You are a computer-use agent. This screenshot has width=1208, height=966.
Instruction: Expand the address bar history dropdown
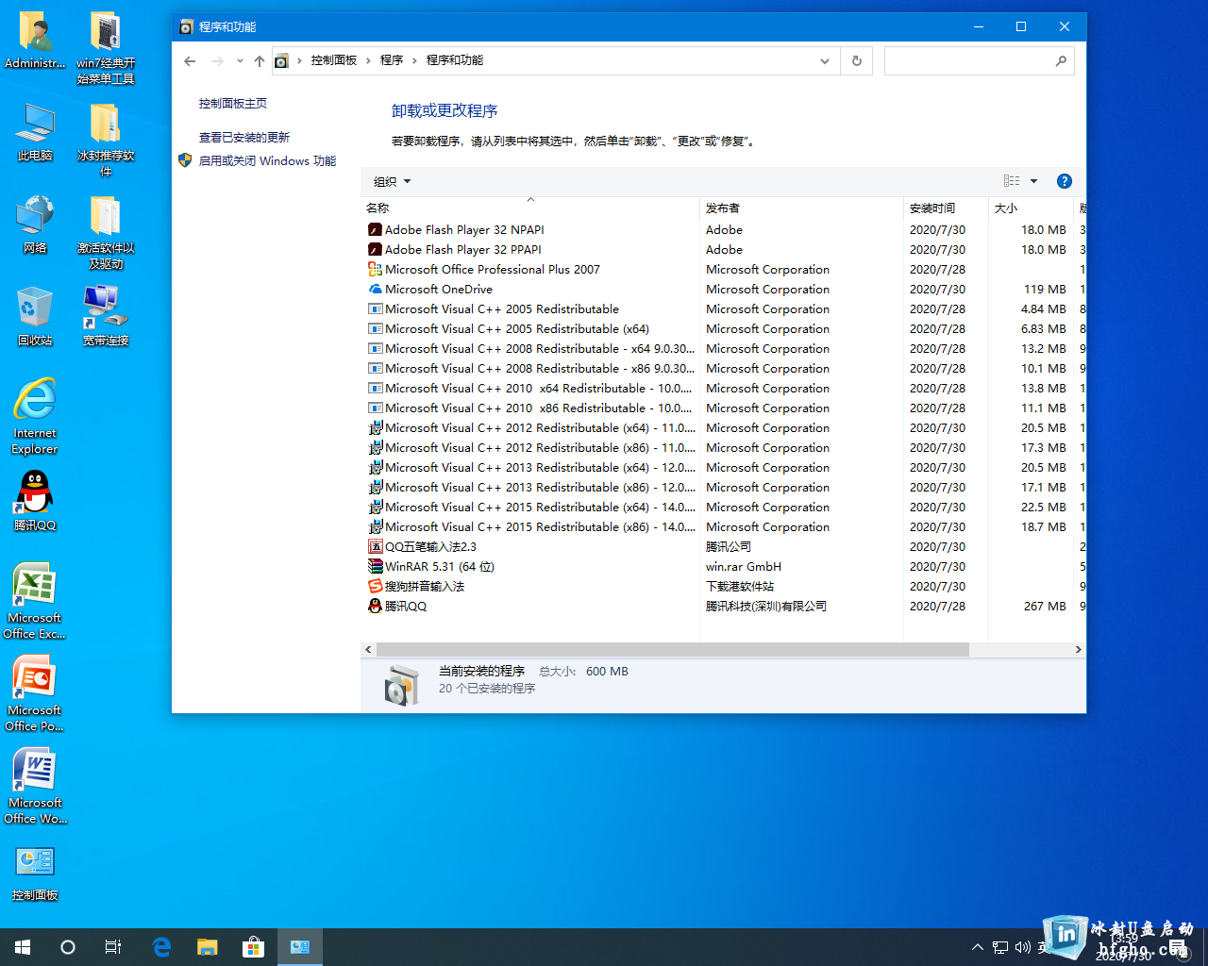click(x=825, y=60)
